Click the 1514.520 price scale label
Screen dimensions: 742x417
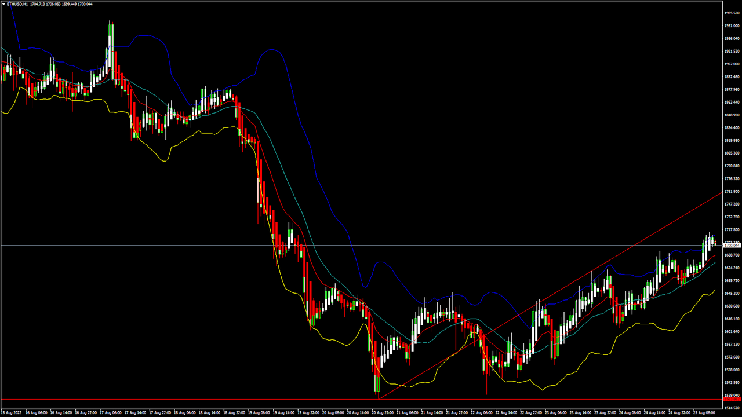(x=732, y=408)
